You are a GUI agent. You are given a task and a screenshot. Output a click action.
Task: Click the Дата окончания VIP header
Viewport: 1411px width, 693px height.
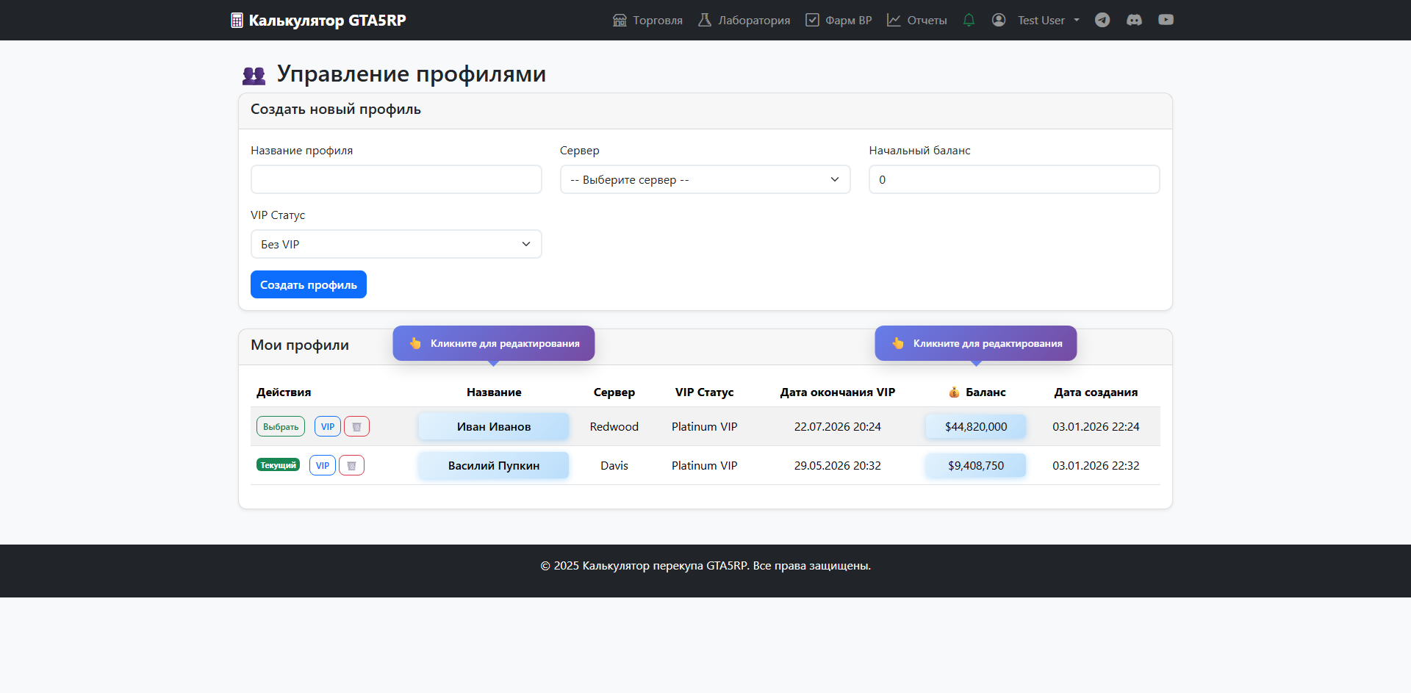tap(838, 392)
